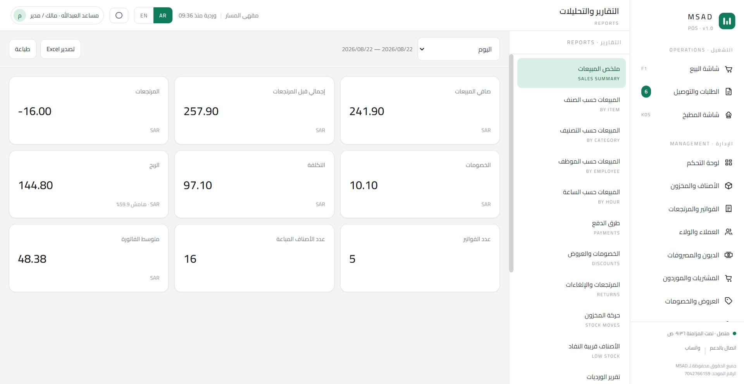Open the items and inventory box icon
Image resolution: width=744 pixels, height=384 pixels.
point(728,186)
